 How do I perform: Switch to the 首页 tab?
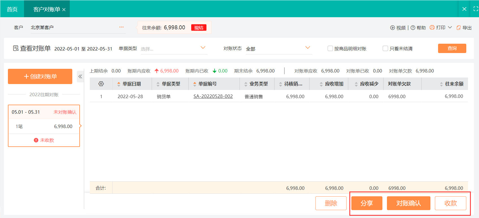click(x=12, y=9)
